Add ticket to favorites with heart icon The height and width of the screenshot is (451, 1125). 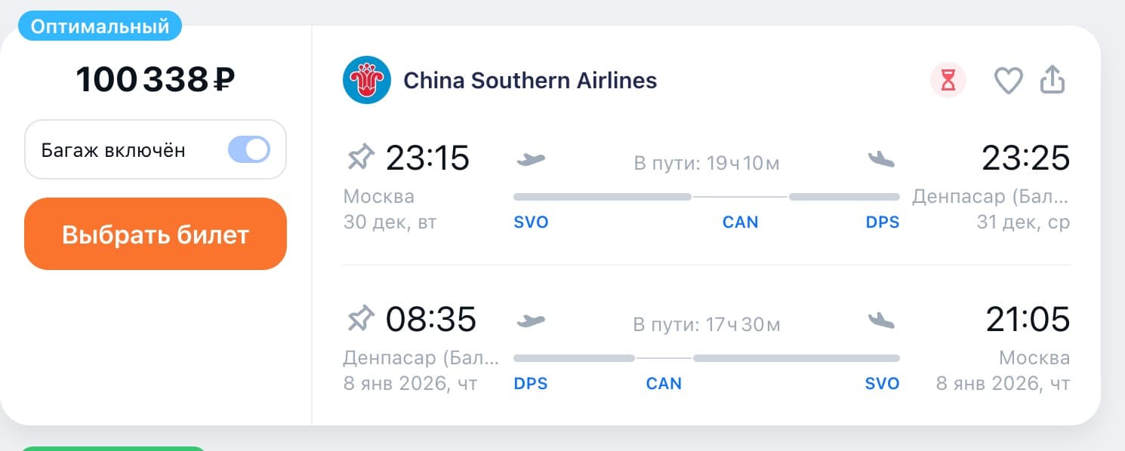tap(1008, 80)
